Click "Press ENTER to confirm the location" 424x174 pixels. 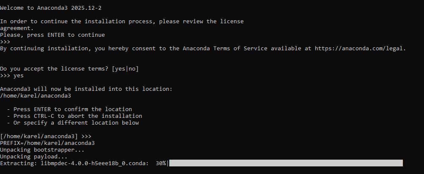pyautogui.click(x=73, y=109)
